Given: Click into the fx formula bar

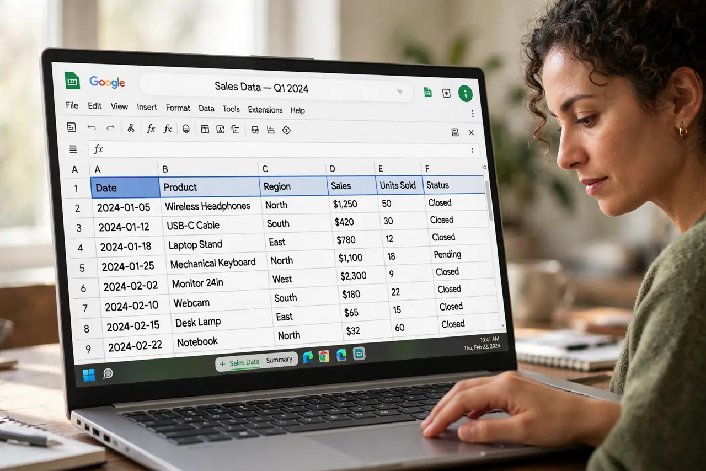Looking at the screenshot, I should coord(284,149).
